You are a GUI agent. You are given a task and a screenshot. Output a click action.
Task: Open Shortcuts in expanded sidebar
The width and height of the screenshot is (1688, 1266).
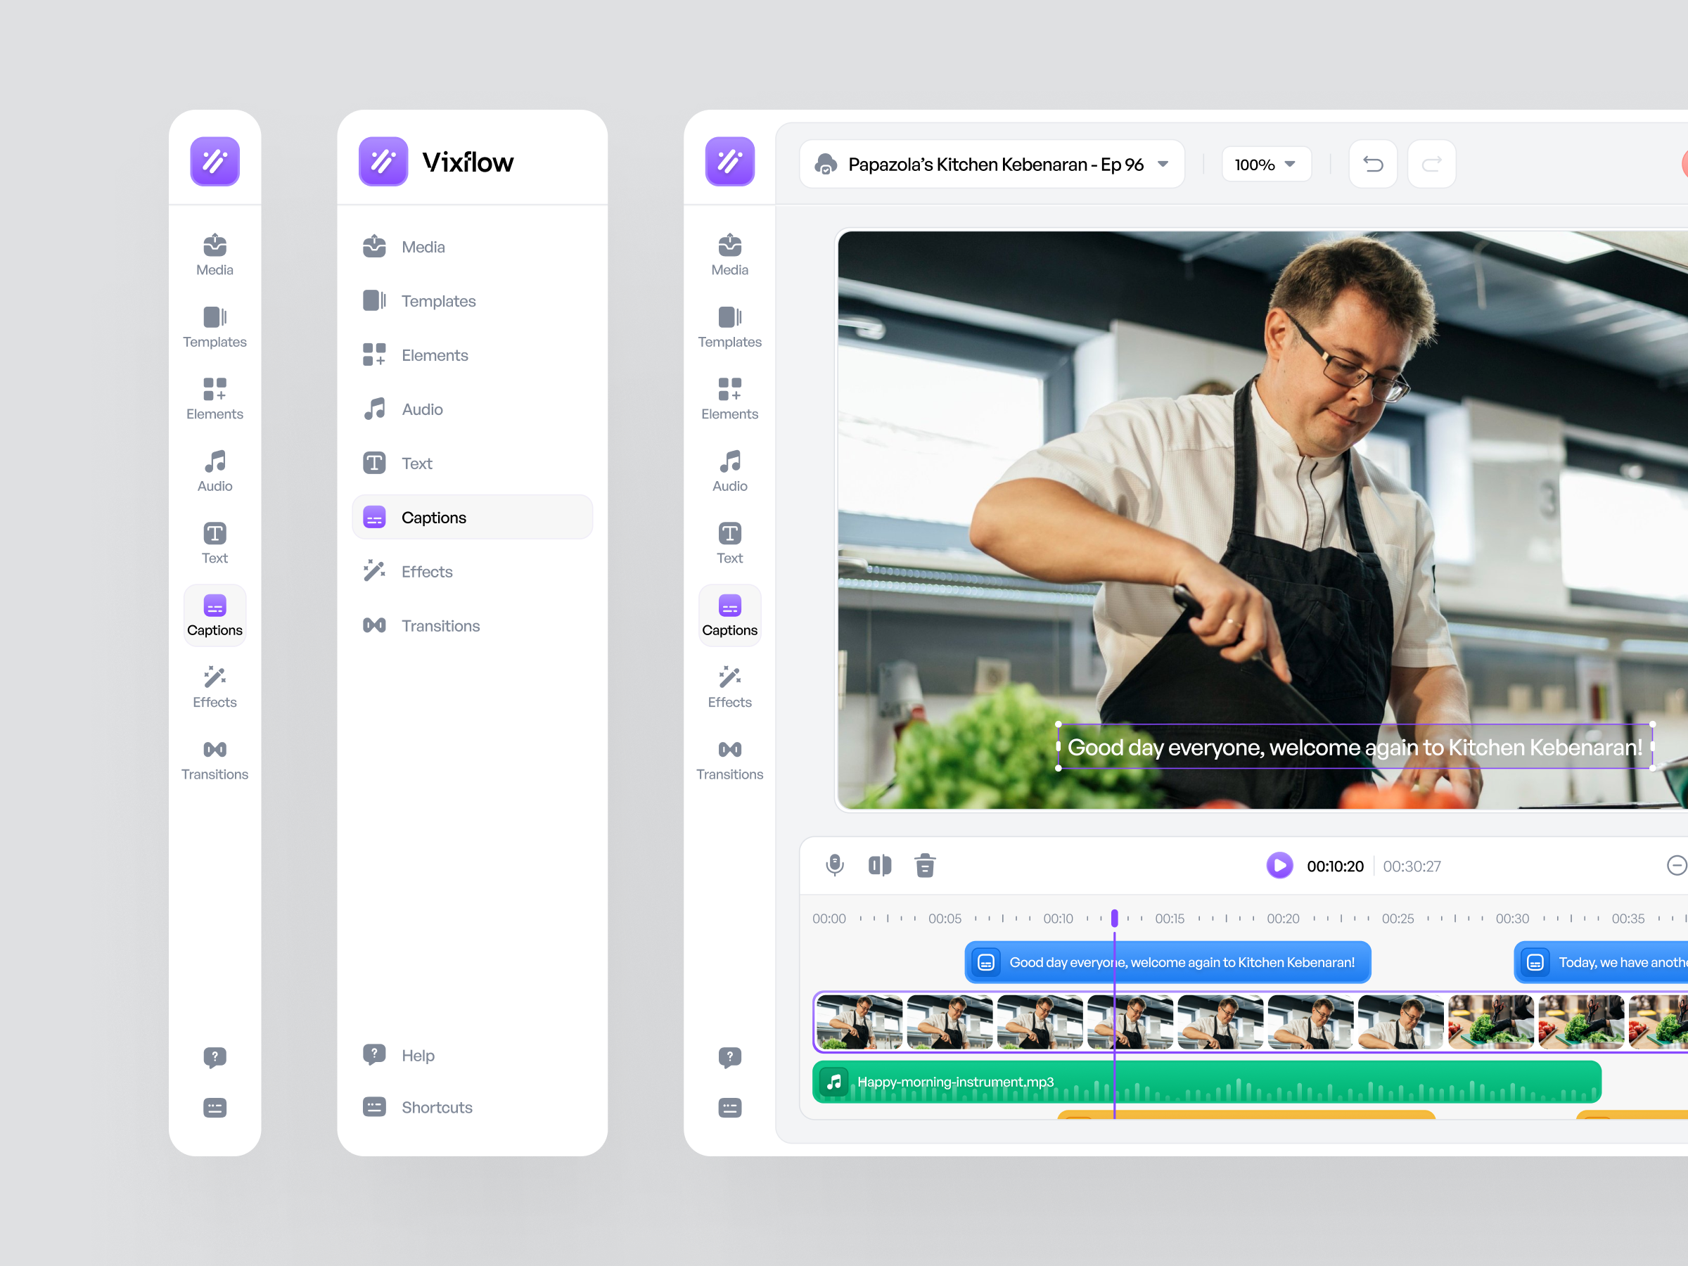437,1106
